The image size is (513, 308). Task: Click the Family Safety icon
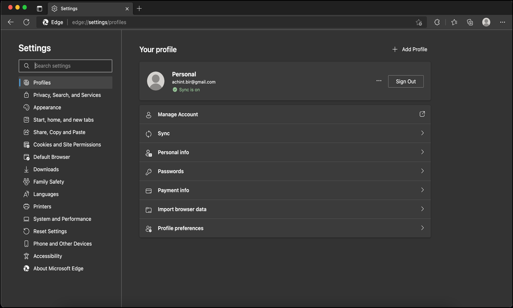coord(26,182)
